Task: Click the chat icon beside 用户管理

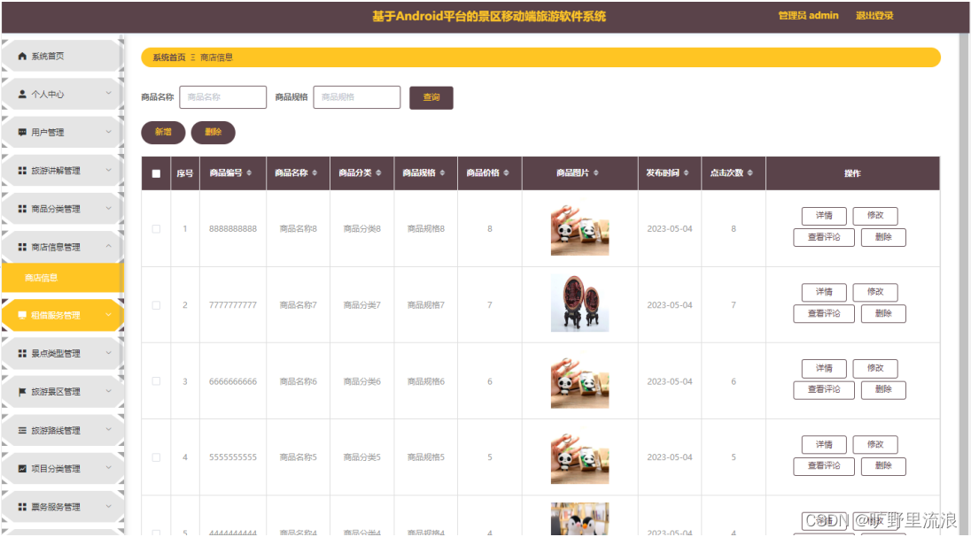Action: coord(22,133)
